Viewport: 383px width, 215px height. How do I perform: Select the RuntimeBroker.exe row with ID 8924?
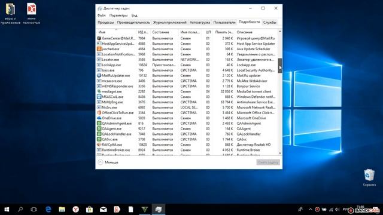(x=187, y=150)
